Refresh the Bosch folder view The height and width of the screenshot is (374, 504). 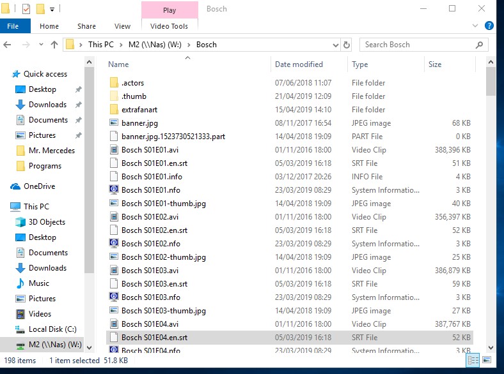347,45
